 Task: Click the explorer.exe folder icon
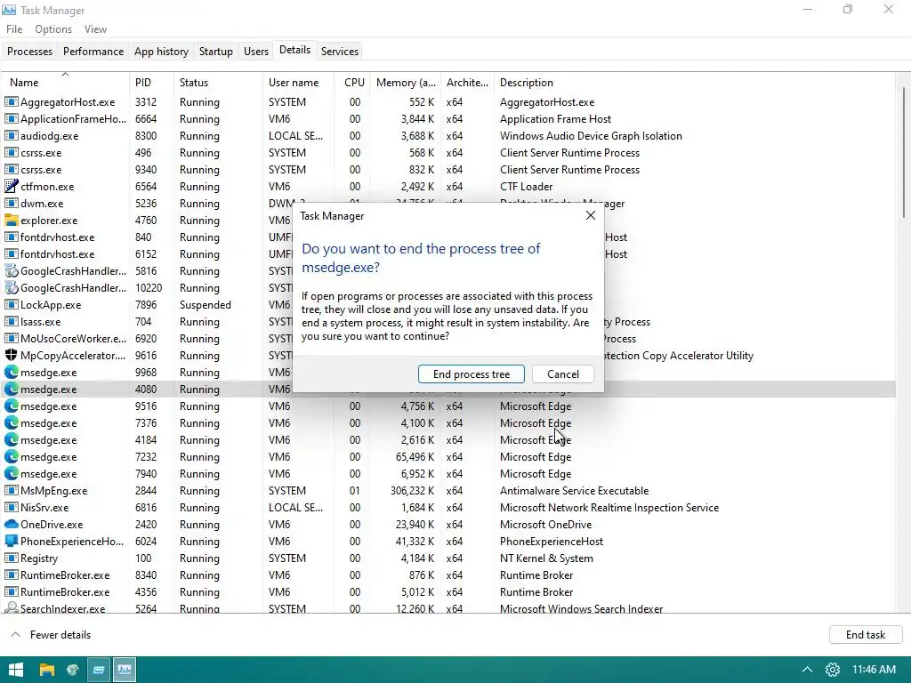tap(11, 221)
